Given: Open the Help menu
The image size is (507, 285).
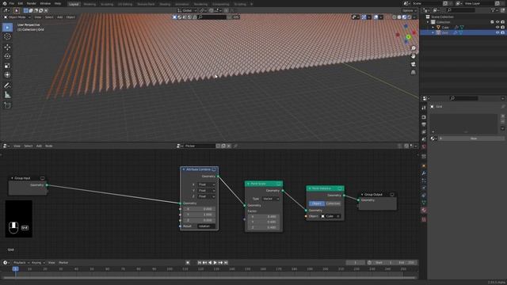Looking at the screenshot, I should pos(58,3).
